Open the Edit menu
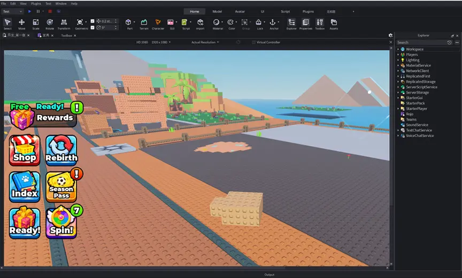 pos(13,4)
